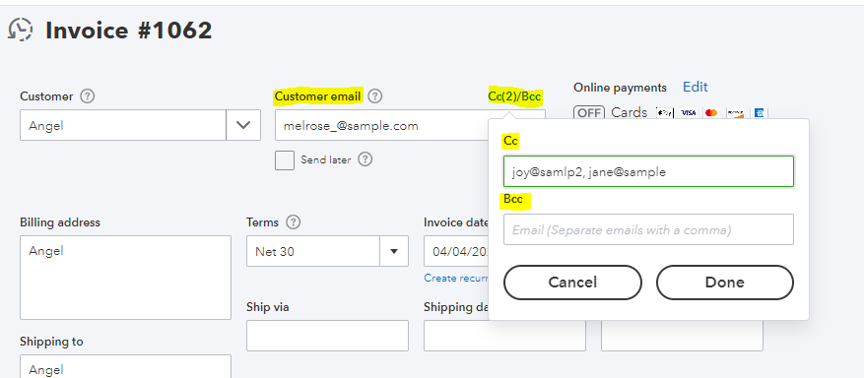
Task: Click the Bcc email input field
Action: pos(648,229)
